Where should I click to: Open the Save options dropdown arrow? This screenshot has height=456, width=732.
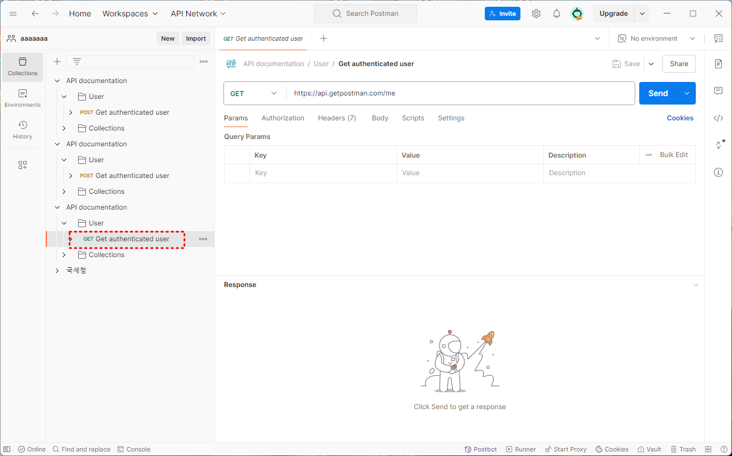point(651,64)
